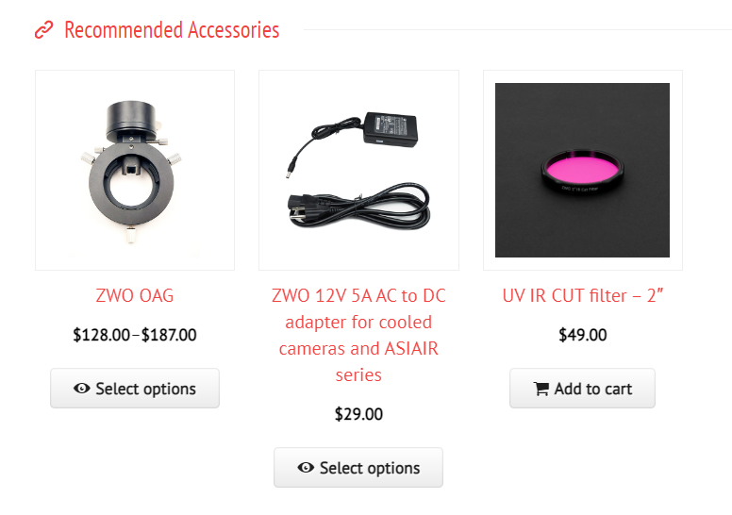Click the $29.00 adapter price
The width and height of the screenshot is (732, 515).
pos(358,414)
